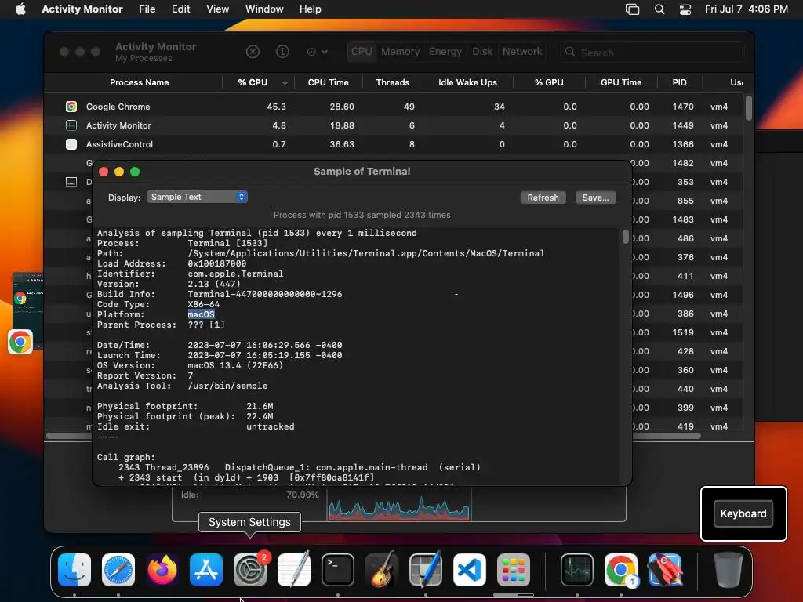
Task: Open Control Center in menu bar
Action: tap(685, 9)
